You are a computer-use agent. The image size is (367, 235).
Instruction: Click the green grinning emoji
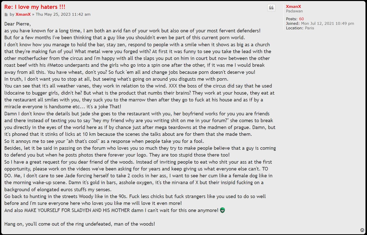point(222,210)
